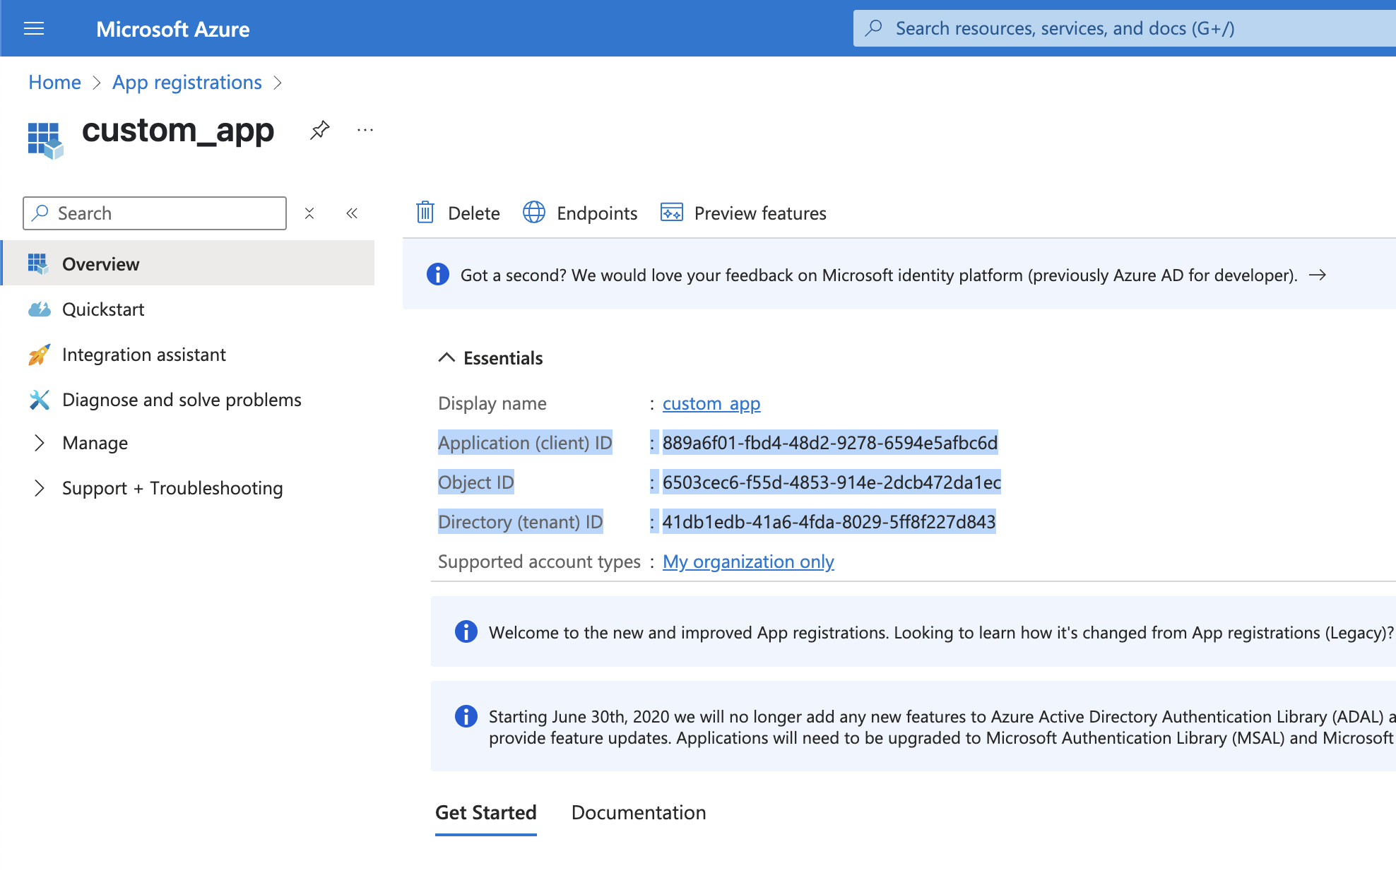The width and height of the screenshot is (1396, 873).
Task: Click the Endpoints globe icon
Action: (534, 213)
